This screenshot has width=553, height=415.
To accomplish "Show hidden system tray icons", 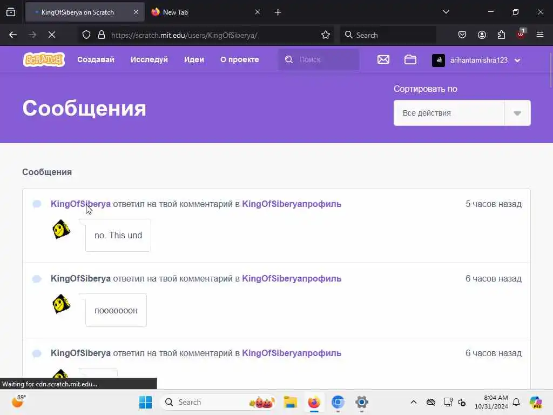I will 414,402.
